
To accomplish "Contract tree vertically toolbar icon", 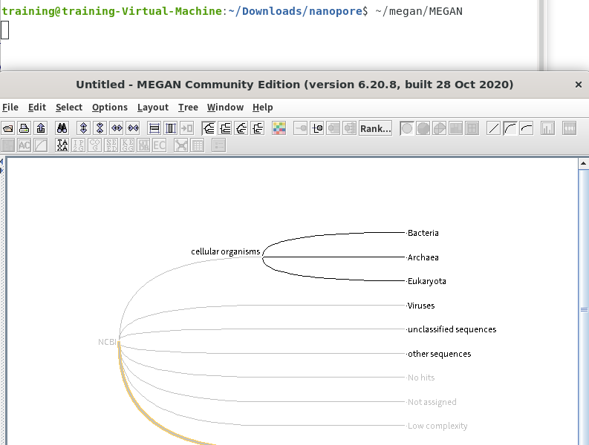I will tap(100, 128).
